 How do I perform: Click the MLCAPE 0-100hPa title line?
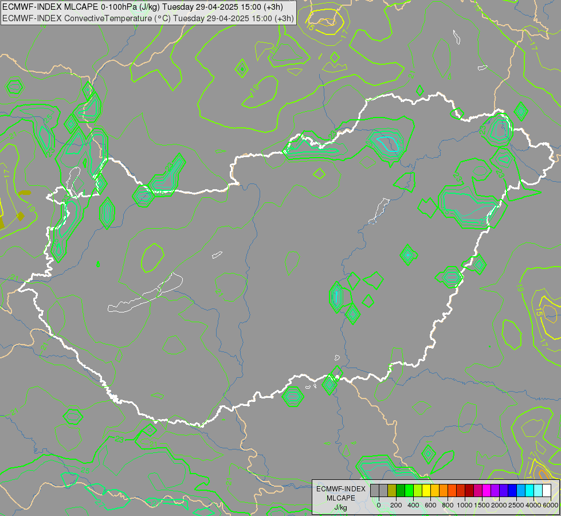(x=143, y=7)
